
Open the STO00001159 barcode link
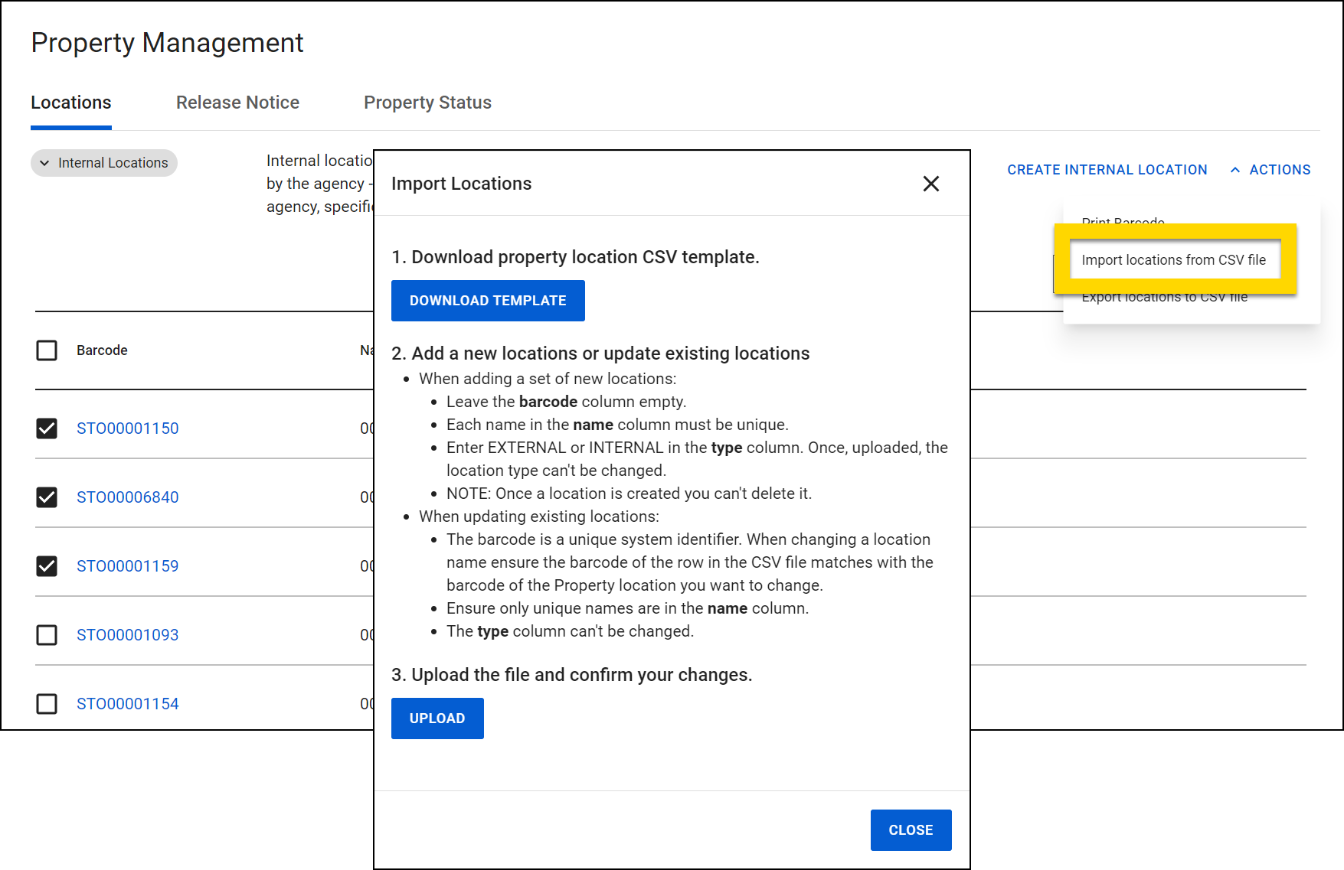(x=127, y=566)
